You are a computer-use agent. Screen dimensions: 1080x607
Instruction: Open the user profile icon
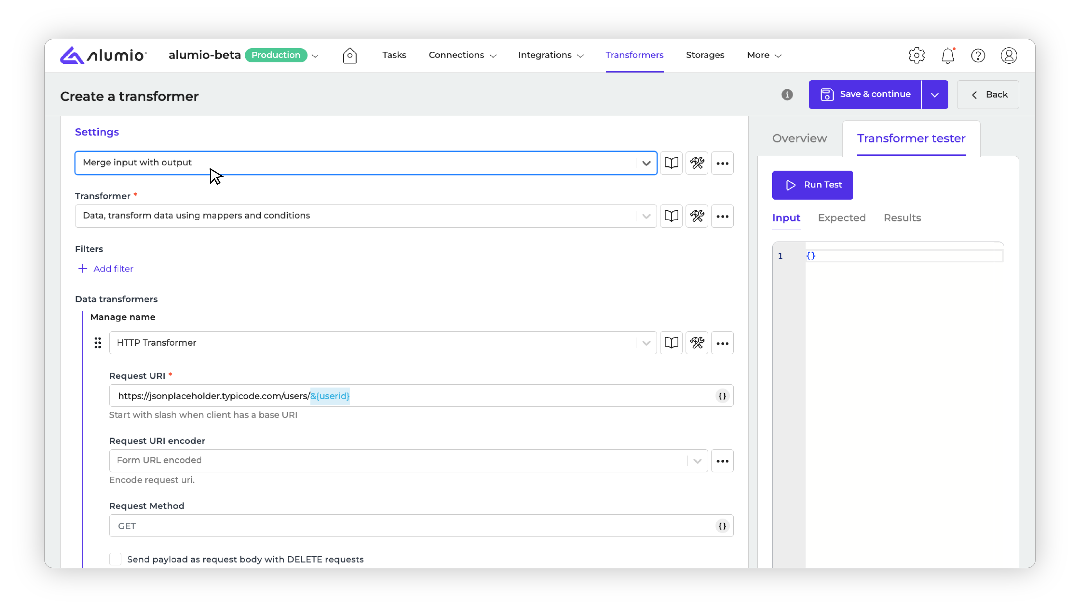(x=1009, y=55)
